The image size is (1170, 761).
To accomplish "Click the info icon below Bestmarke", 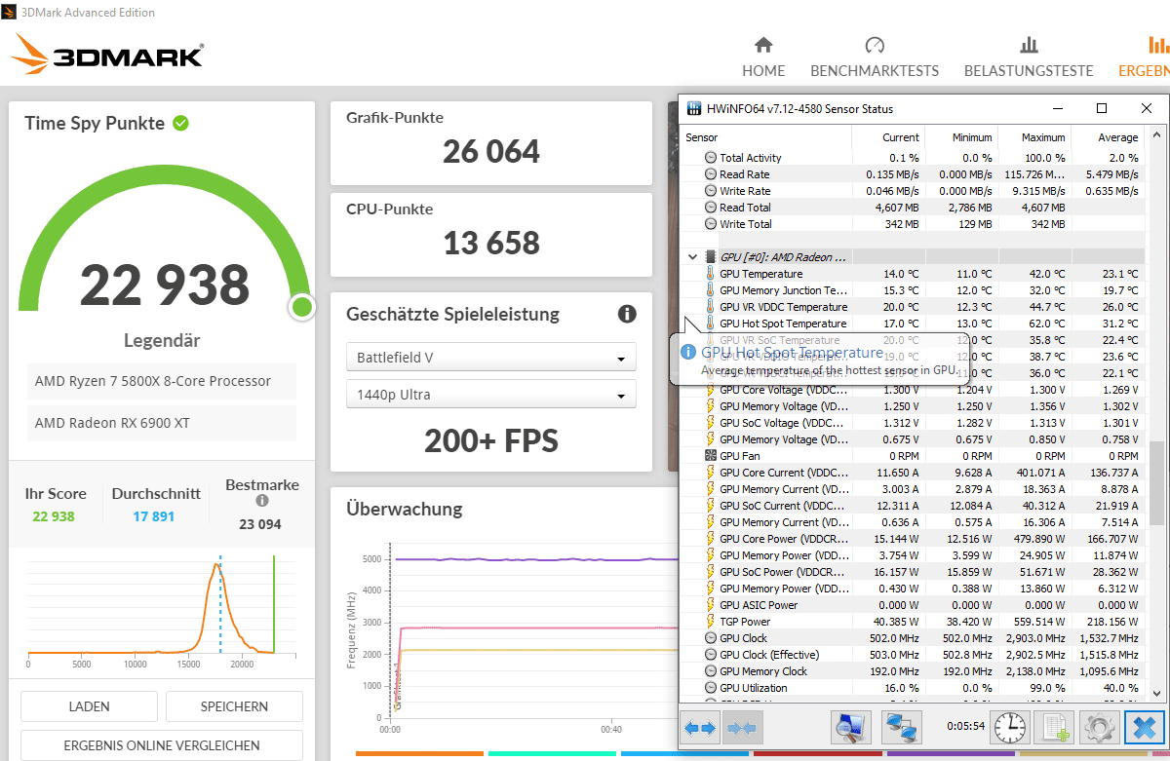I will click(262, 501).
